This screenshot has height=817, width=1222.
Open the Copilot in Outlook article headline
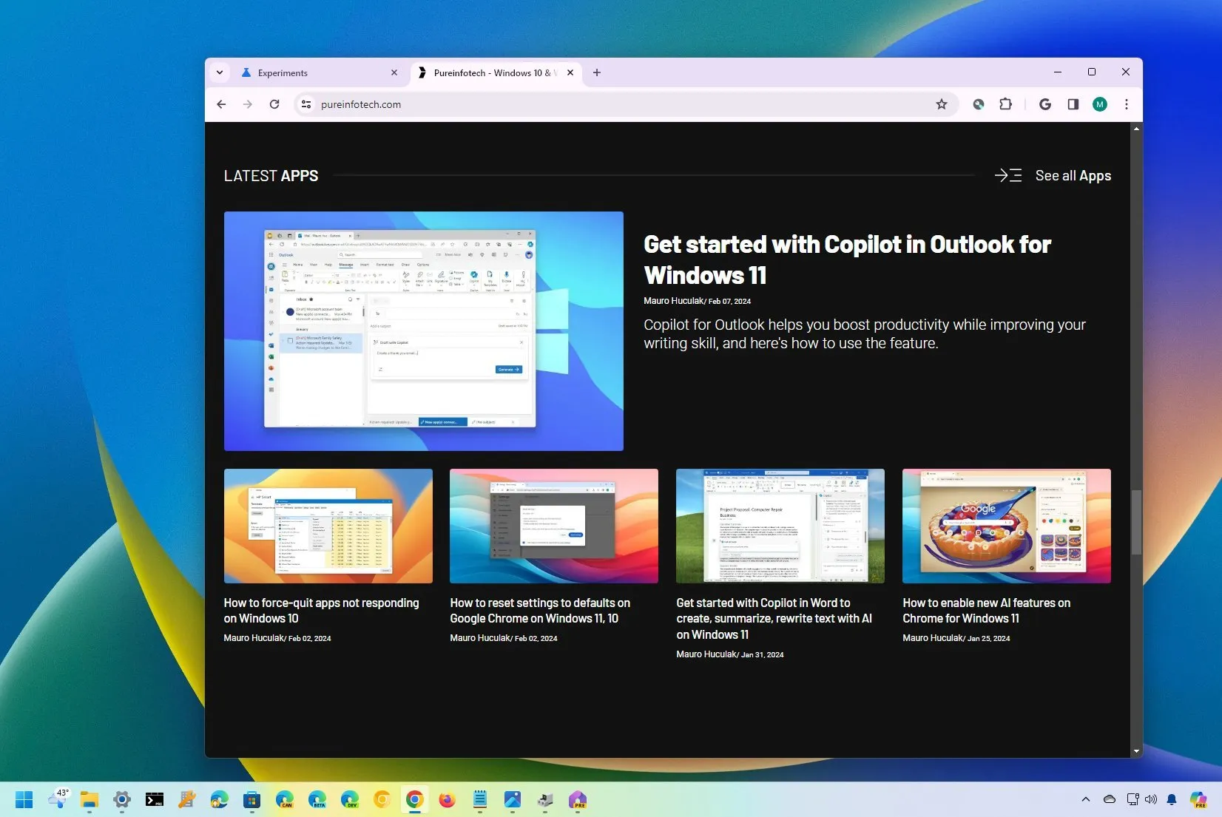point(847,260)
